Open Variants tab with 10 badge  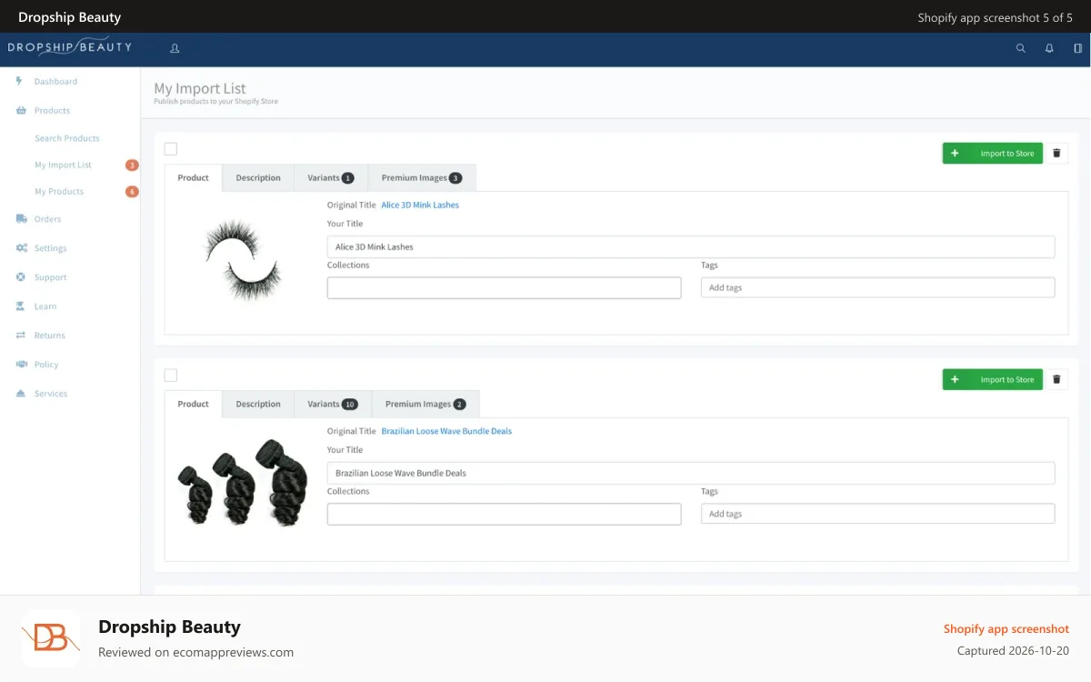coord(333,404)
